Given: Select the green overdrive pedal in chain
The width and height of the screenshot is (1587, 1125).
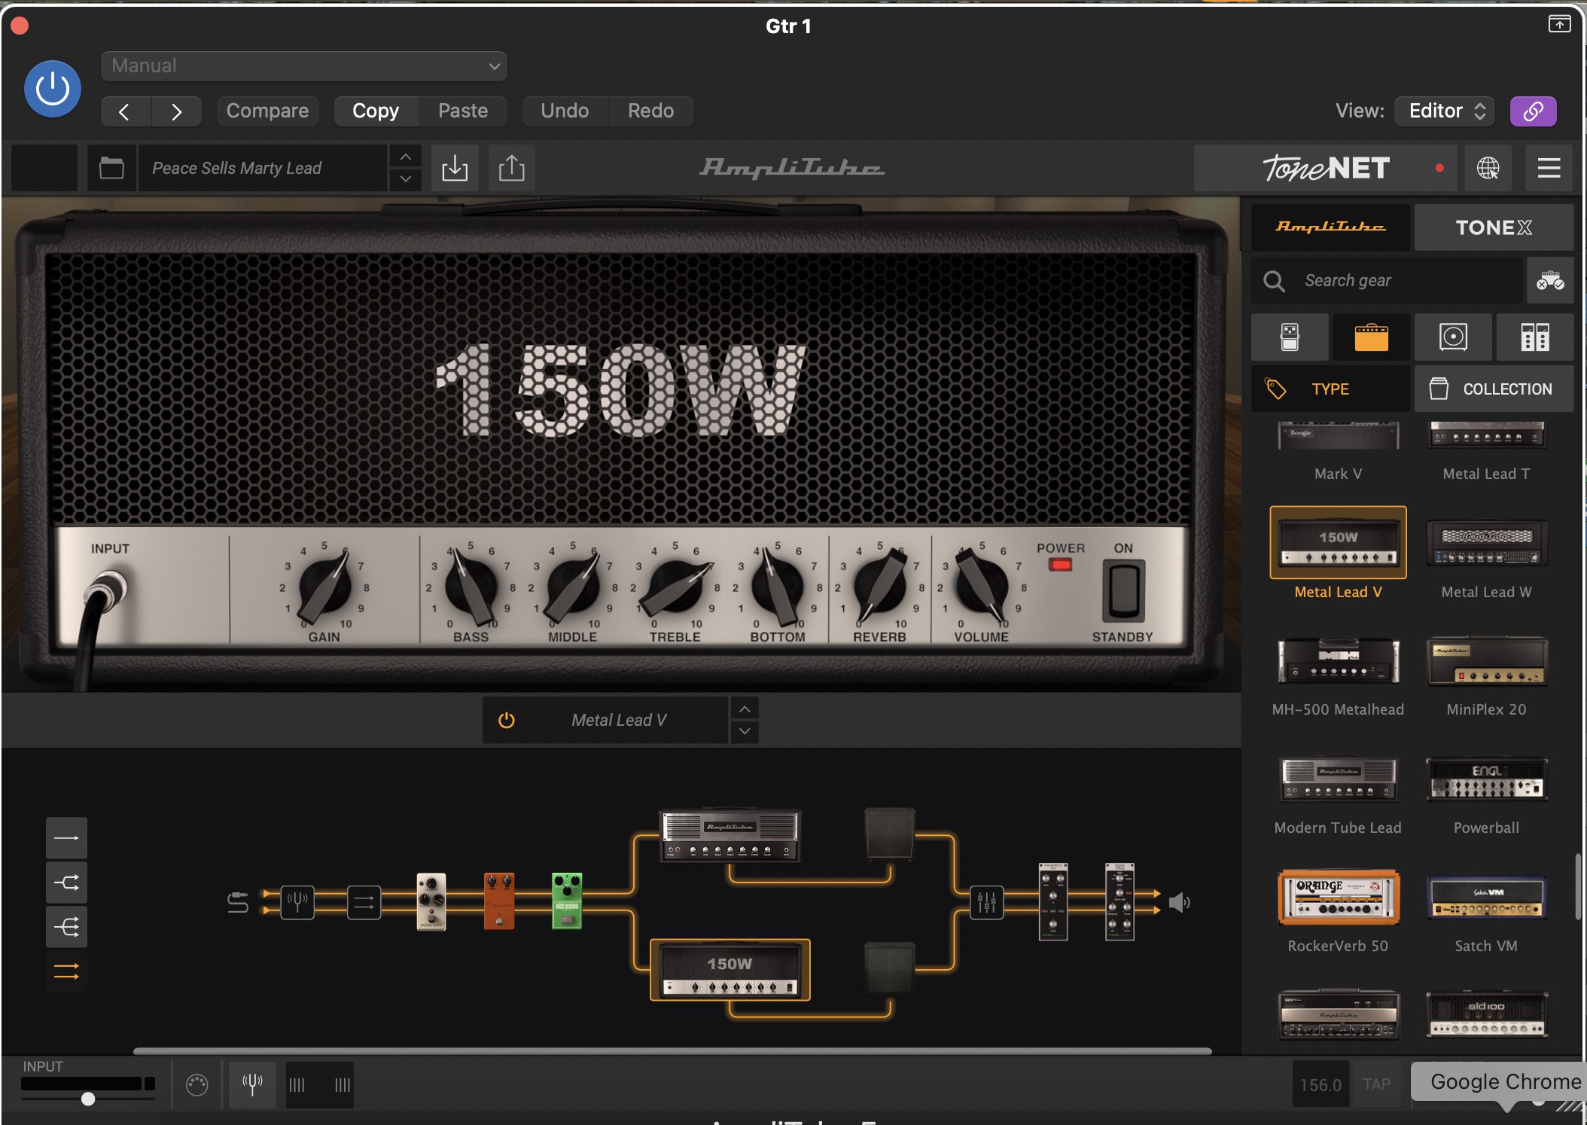Looking at the screenshot, I should pos(567,901).
